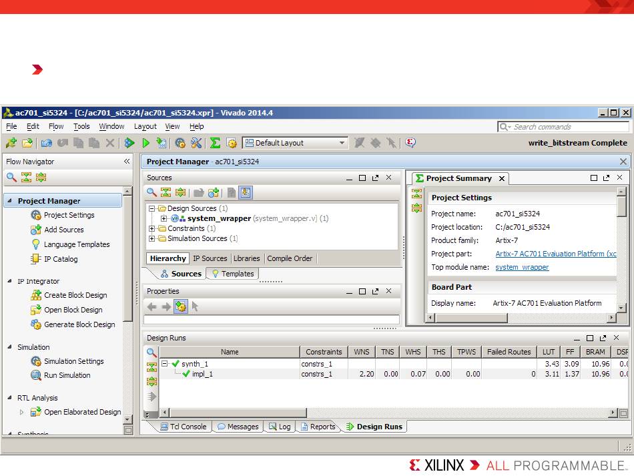This screenshot has height=476, width=634.
Task: Click the Run Synthesis green arrow icon
Action: point(145,143)
